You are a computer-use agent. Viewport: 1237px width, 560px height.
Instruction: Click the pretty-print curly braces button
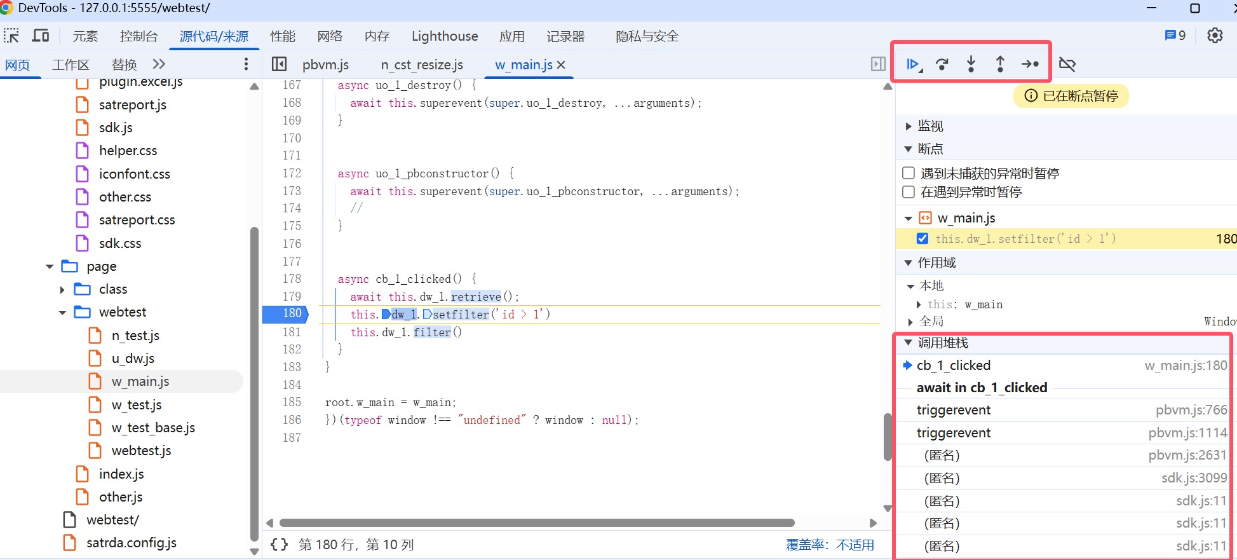[x=279, y=545]
